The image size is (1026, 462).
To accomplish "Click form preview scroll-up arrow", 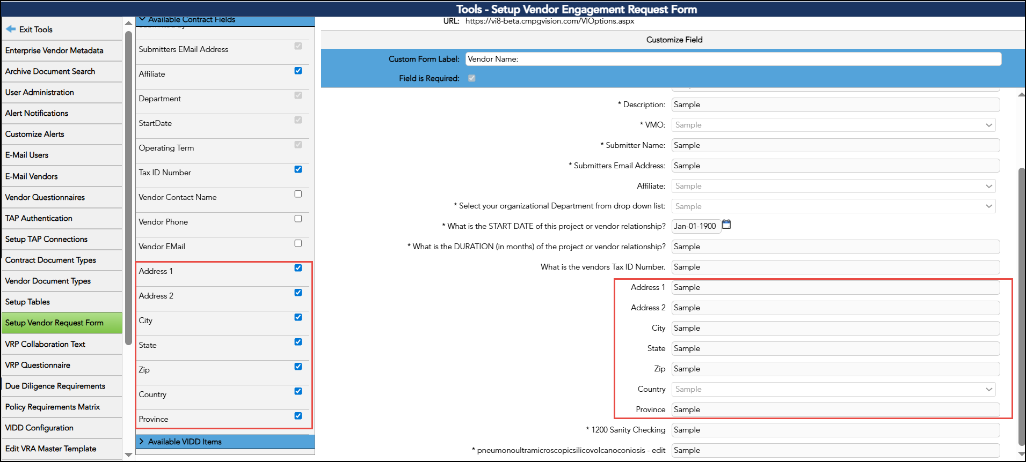I will (x=1021, y=94).
